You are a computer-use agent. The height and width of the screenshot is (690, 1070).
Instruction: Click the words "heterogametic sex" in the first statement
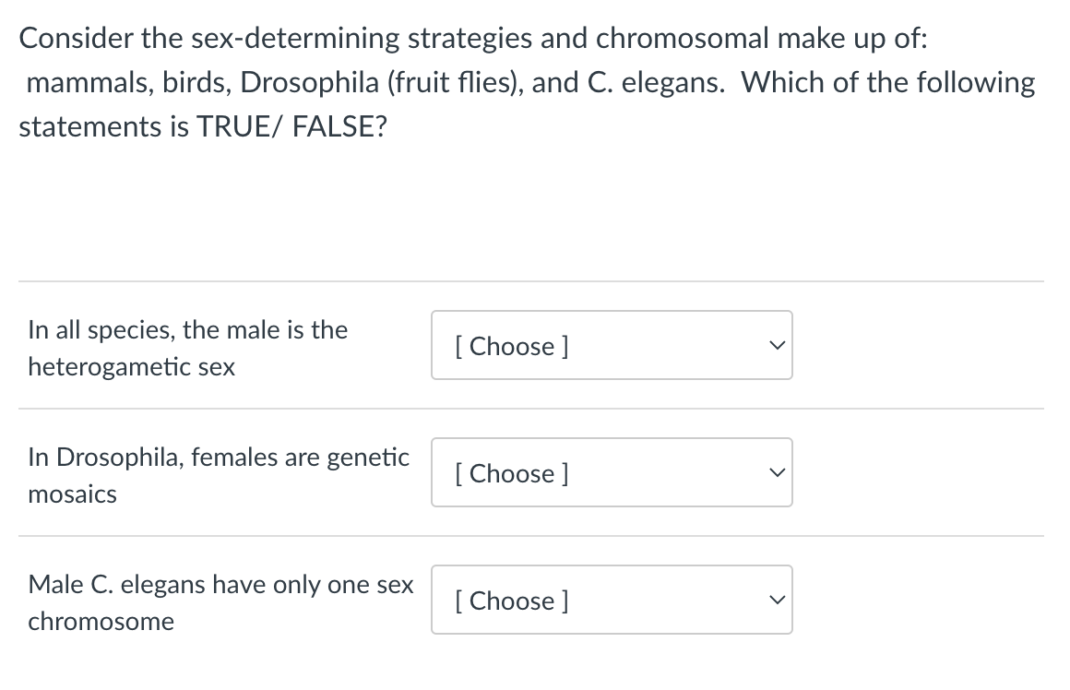click(x=132, y=367)
